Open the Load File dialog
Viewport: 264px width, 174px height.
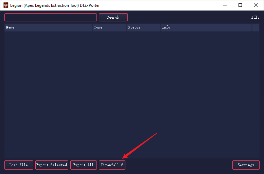[x=19, y=165]
